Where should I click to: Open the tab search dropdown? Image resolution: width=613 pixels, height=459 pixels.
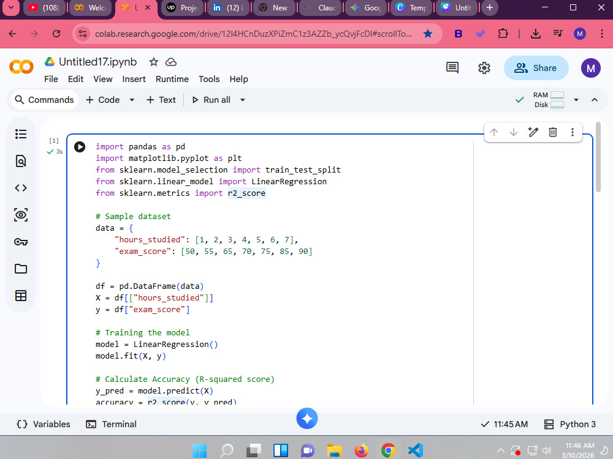[x=10, y=7]
